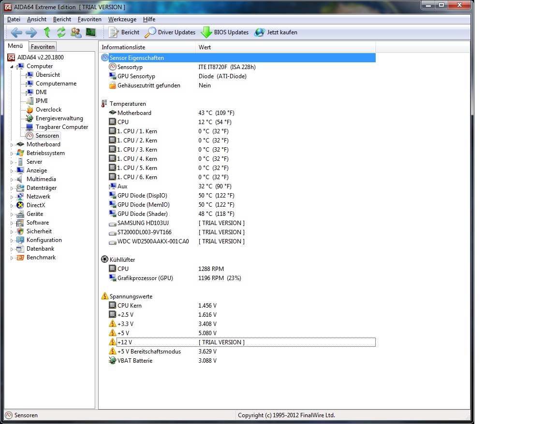Open the Bericht menu
Screen dimensions: 557x424
click(62, 19)
